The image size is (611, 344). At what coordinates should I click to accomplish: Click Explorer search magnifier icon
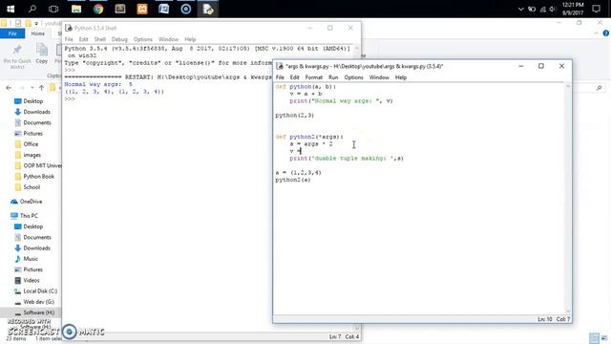tap(599, 88)
